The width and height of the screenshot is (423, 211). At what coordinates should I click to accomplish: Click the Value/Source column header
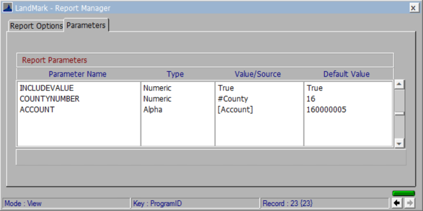point(258,74)
